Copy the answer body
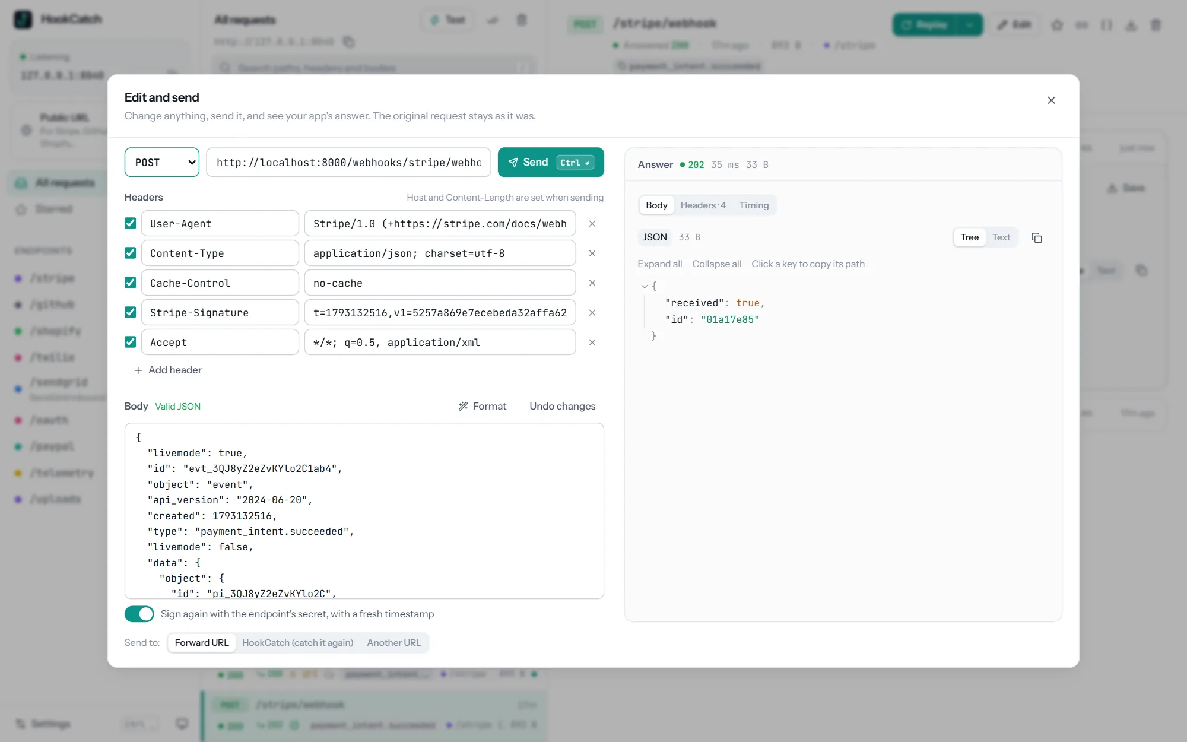This screenshot has height=742, width=1187. tap(1037, 237)
